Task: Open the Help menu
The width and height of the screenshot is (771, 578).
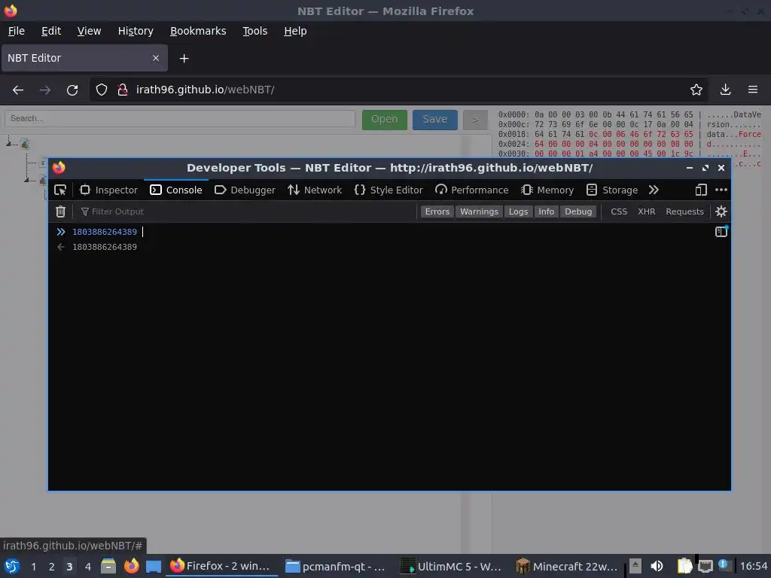Action: [295, 31]
